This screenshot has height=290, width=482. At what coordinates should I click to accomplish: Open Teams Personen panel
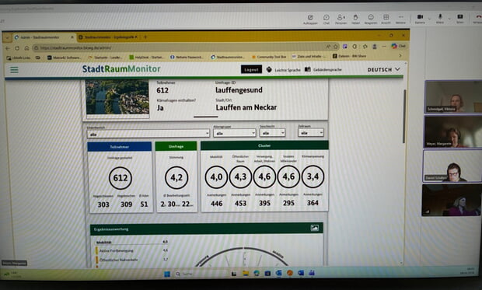pos(341,19)
